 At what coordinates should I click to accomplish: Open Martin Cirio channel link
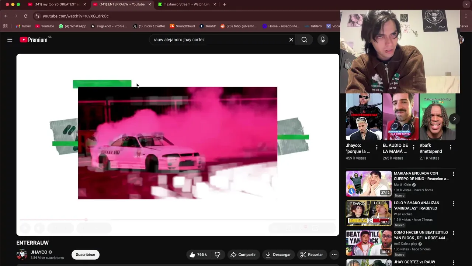pos(402,185)
